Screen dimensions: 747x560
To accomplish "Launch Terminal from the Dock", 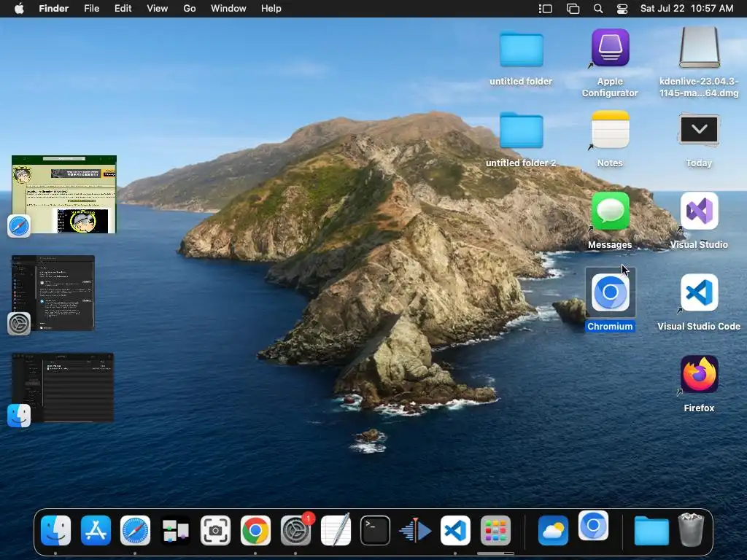I will (x=376, y=531).
